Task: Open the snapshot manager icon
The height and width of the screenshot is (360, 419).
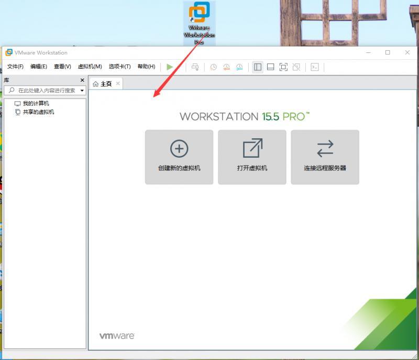Action: pos(239,67)
